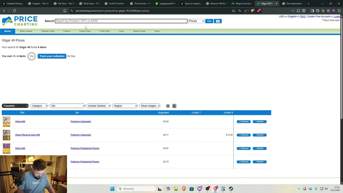Open Brave Rewards triangle icon
The height and width of the screenshot is (193, 343).
(x=258, y=11)
